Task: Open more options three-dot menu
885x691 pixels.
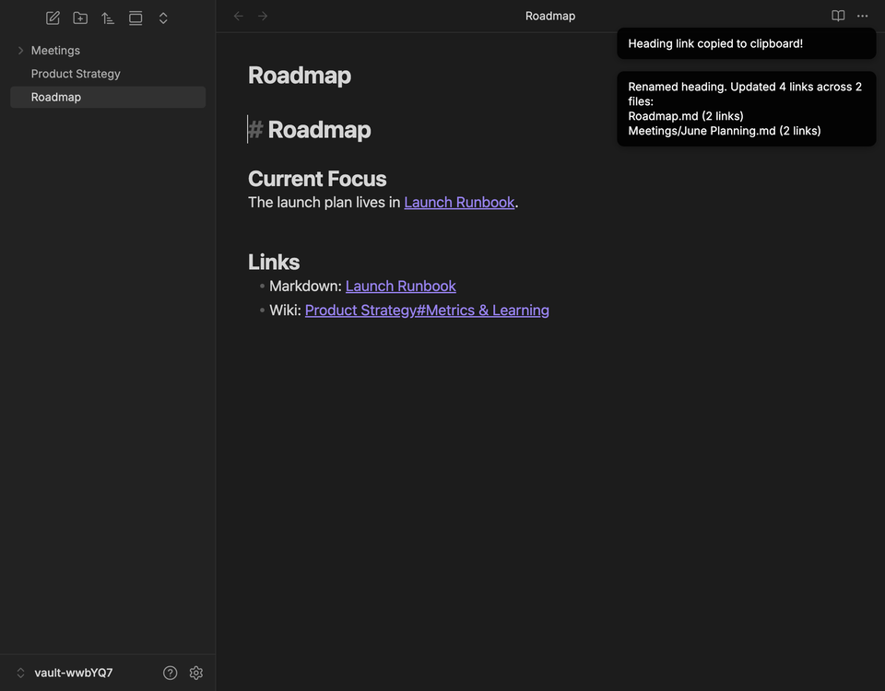Action: pyautogui.click(x=863, y=16)
